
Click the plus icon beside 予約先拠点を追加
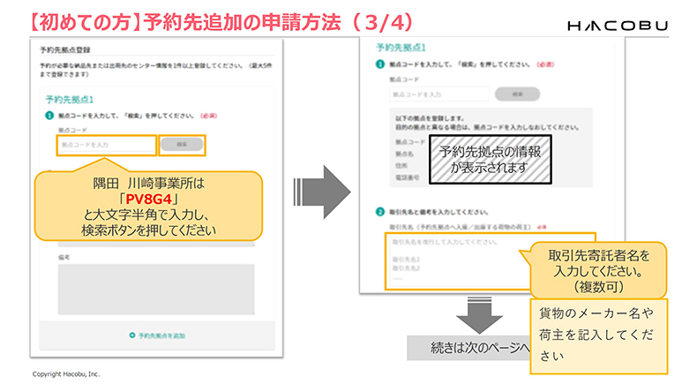[x=132, y=335]
